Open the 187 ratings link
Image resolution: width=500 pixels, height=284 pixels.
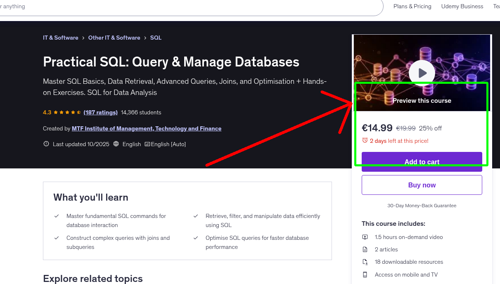point(100,112)
